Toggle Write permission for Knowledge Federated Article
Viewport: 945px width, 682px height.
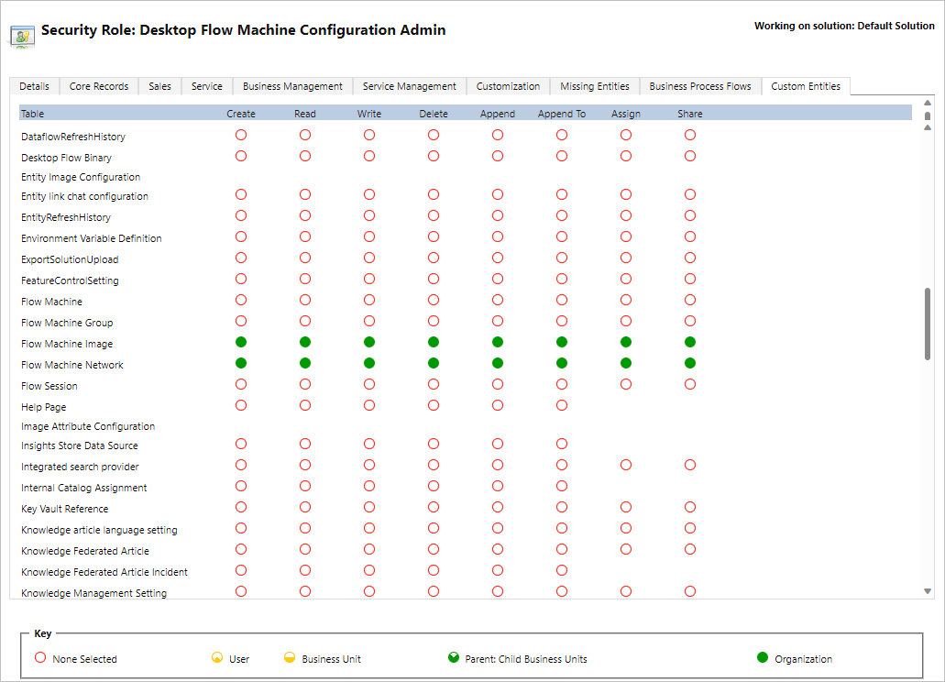click(368, 549)
